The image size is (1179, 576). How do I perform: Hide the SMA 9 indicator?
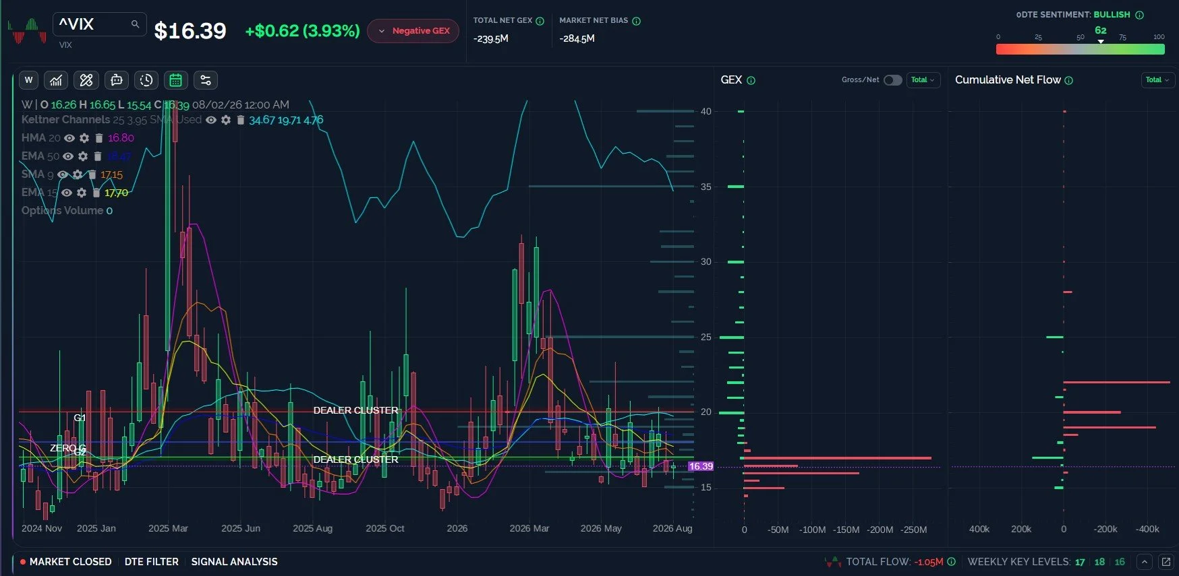tap(63, 174)
